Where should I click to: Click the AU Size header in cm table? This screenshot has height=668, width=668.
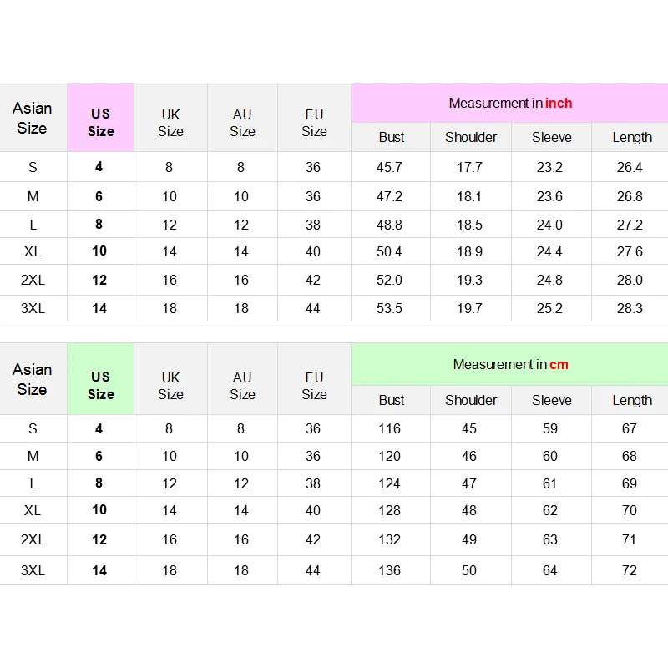click(242, 386)
